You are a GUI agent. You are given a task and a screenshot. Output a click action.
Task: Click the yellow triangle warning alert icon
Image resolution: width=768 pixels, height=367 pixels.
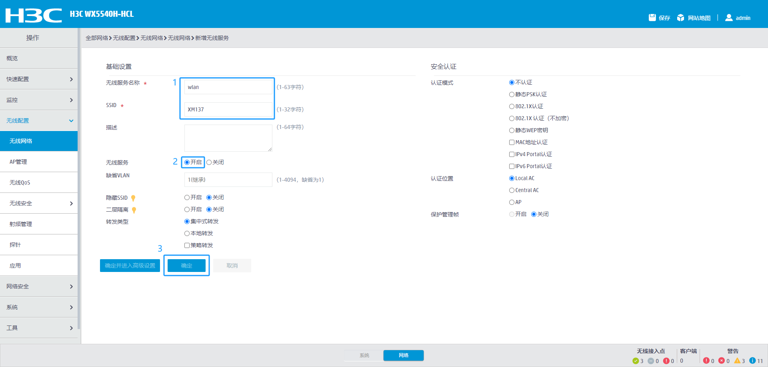point(737,361)
